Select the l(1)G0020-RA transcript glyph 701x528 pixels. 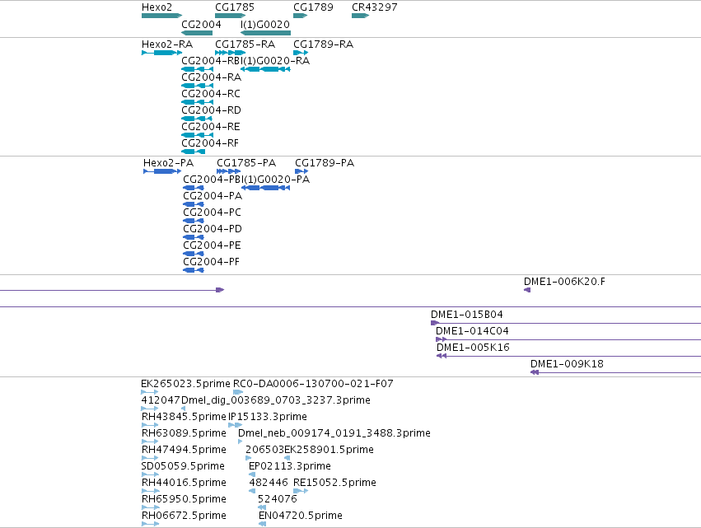click(265, 69)
